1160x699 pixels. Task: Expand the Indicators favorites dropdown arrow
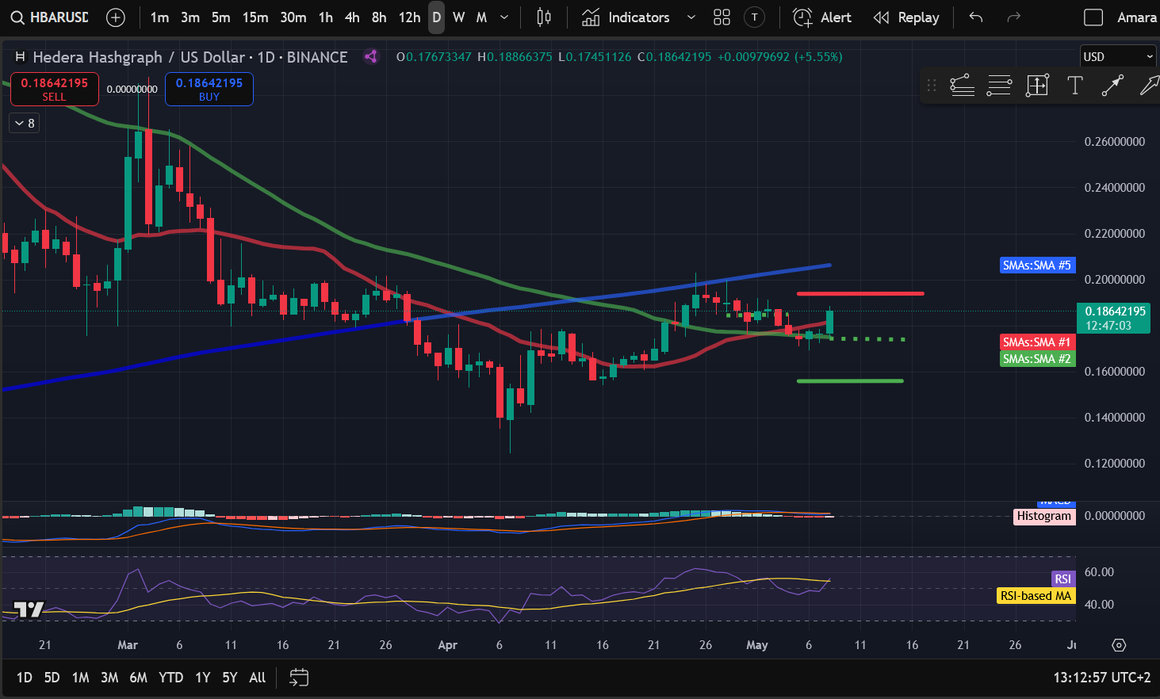691,17
